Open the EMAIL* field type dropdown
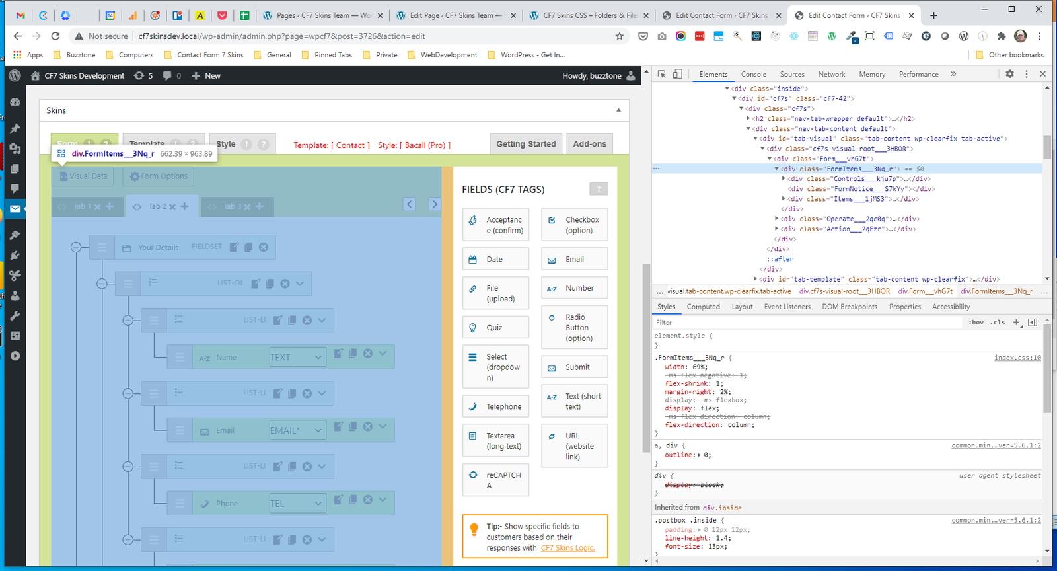 297,430
